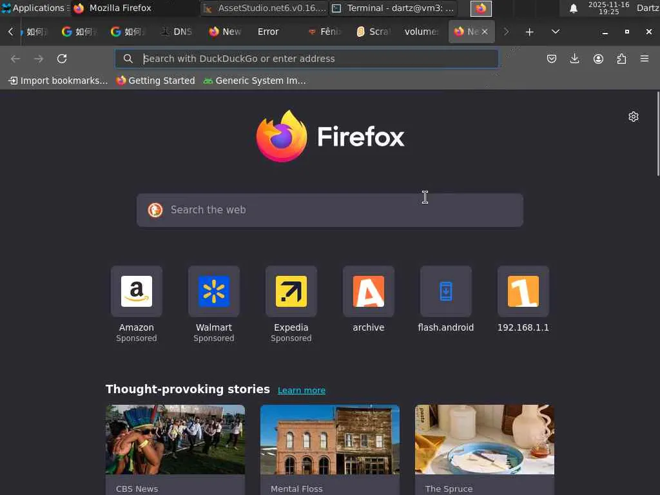The image size is (660, 495).
Task: Switch to the Scratch tab
Action: click(374, 32)
